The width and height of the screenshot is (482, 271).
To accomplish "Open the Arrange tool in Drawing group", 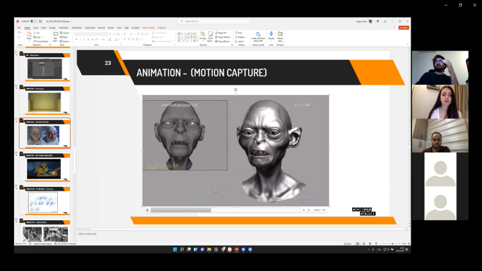I will [202, 36].
